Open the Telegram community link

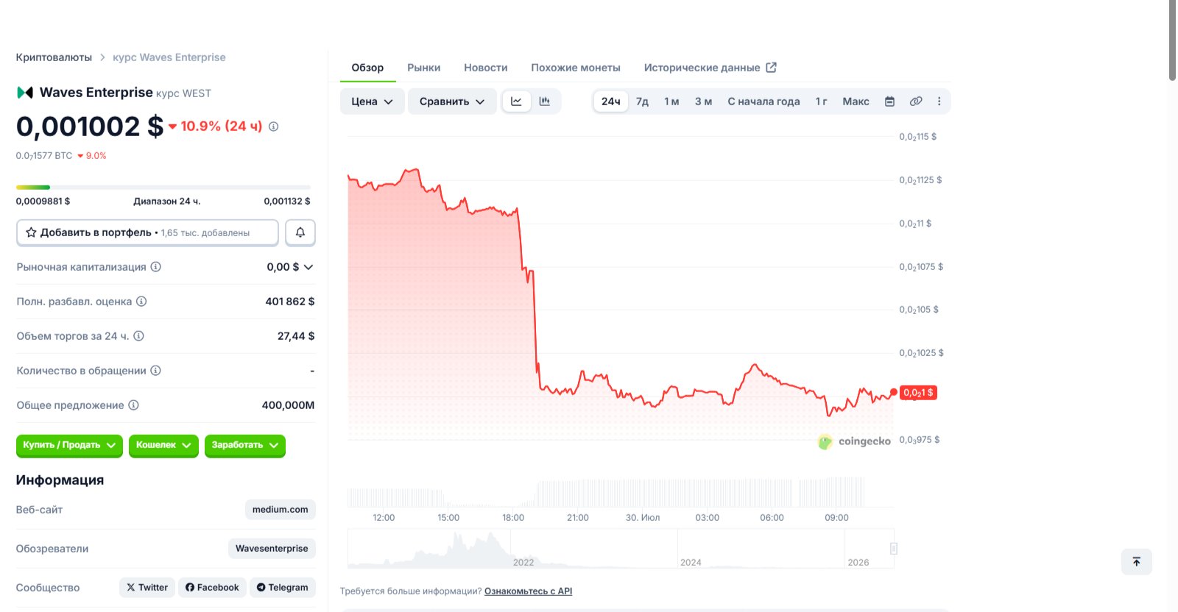(x=283, y=588)
